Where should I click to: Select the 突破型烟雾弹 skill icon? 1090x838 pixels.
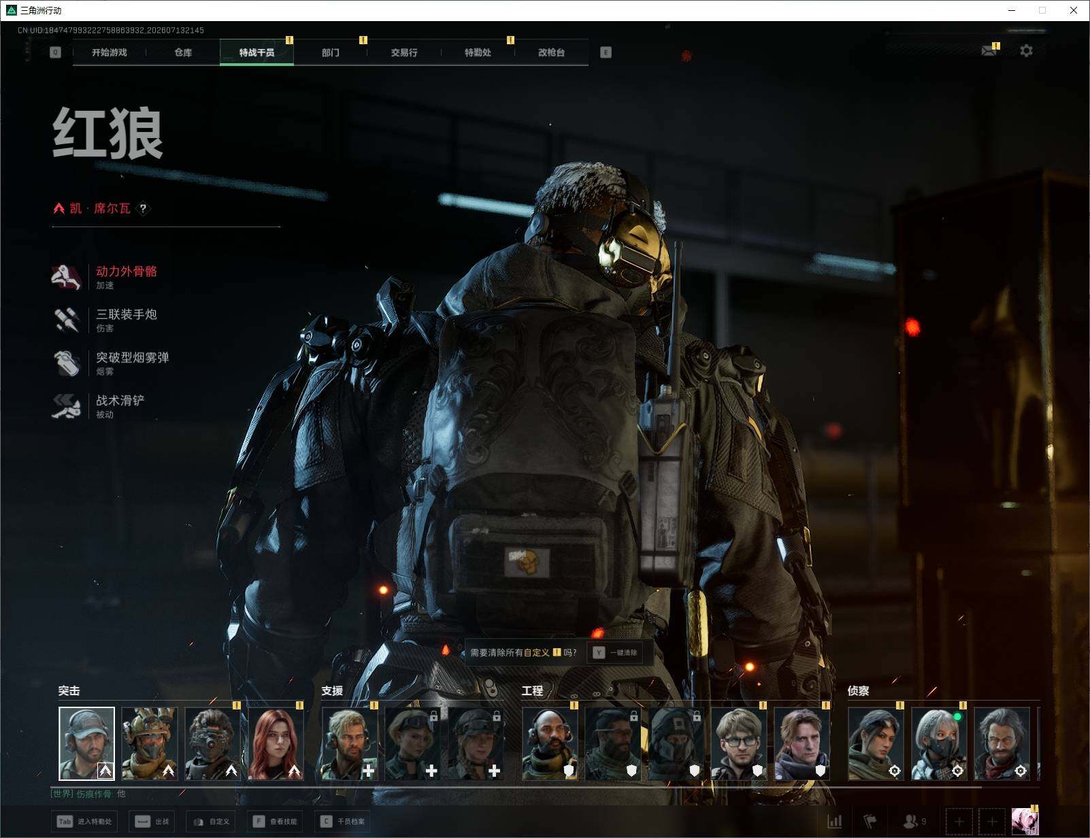pos(67,363)
